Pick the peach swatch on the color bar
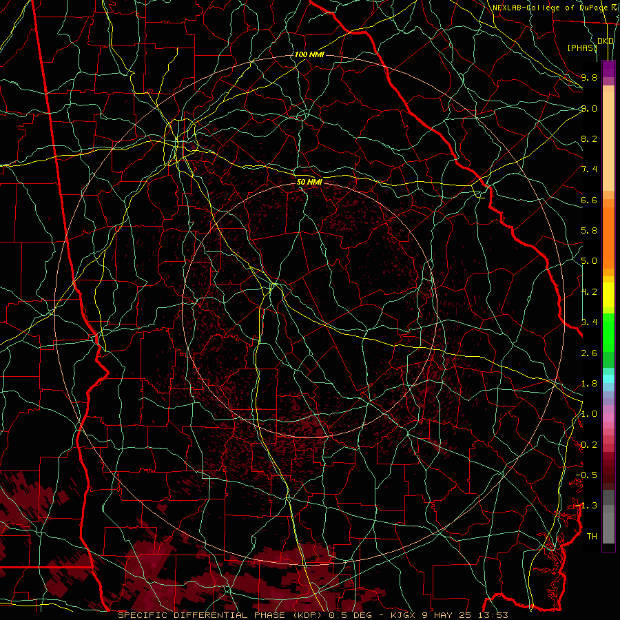The height and width of the screenshot is (620, 620). pyautogui.click(x=608, y=143)
